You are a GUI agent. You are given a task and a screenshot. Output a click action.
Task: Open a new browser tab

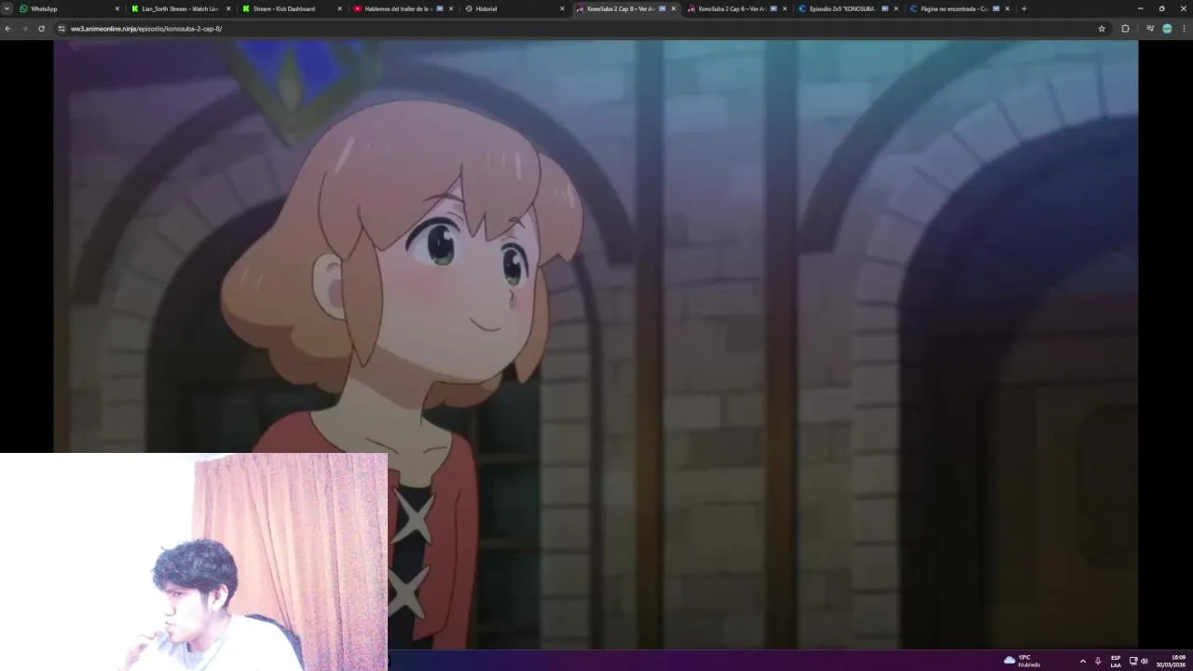(x=1023, y=8)
